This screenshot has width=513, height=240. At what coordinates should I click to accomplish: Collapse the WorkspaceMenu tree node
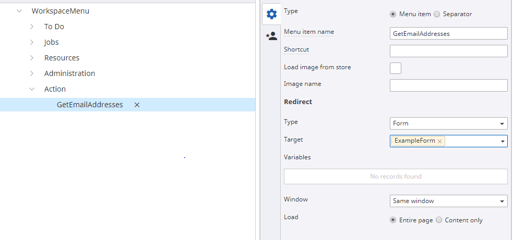coord(19,11)
